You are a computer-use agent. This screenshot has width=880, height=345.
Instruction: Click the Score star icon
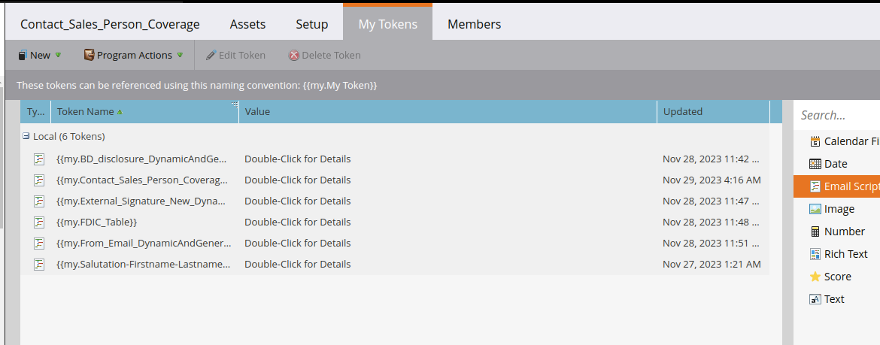coord(815,277)
